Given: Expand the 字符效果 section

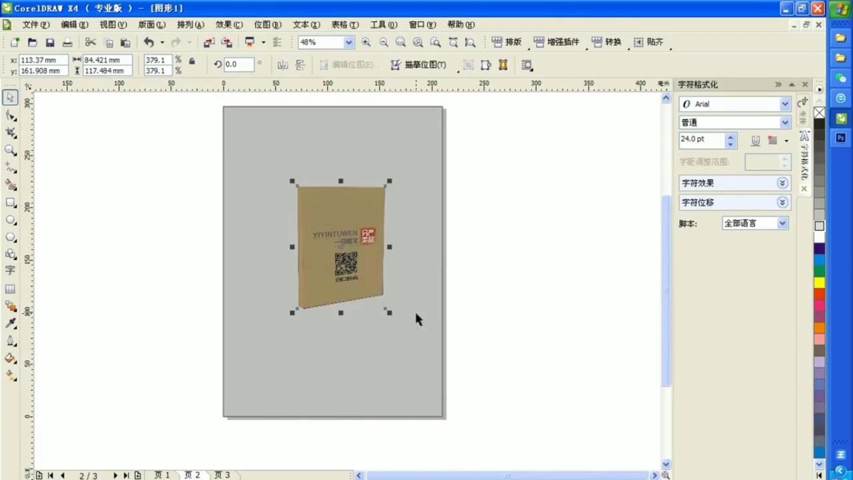Looking at the screenshot, I should (x=782, y=183).
